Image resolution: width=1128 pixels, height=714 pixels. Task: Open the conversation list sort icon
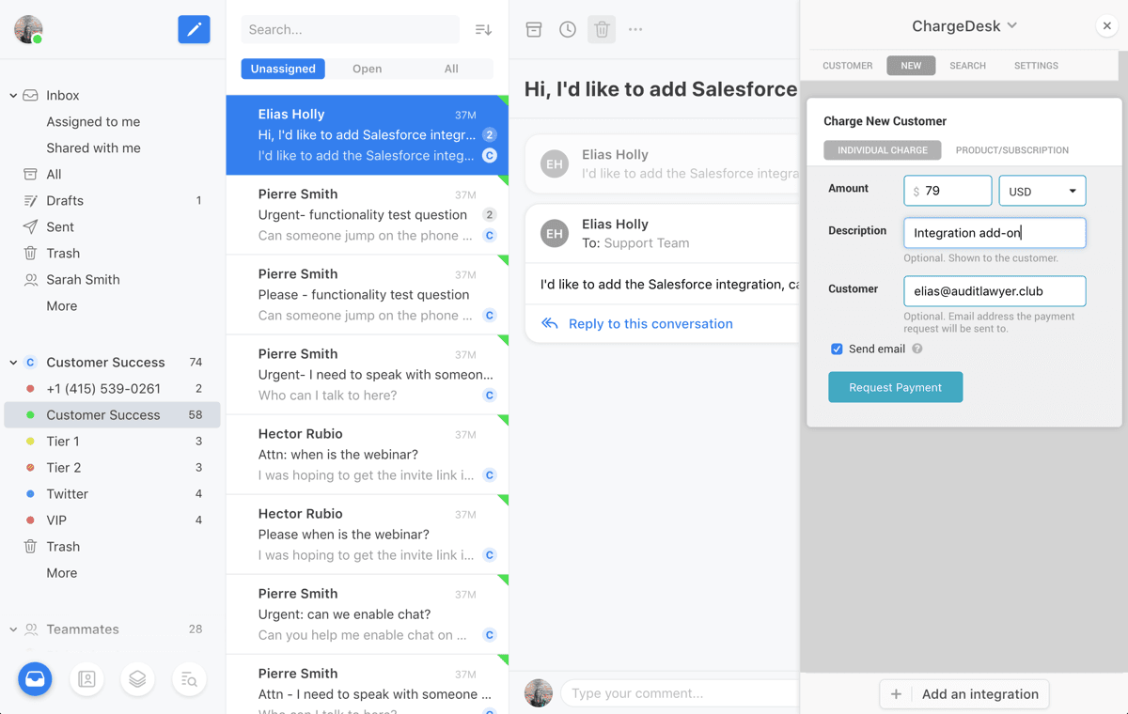click(482, 29)
